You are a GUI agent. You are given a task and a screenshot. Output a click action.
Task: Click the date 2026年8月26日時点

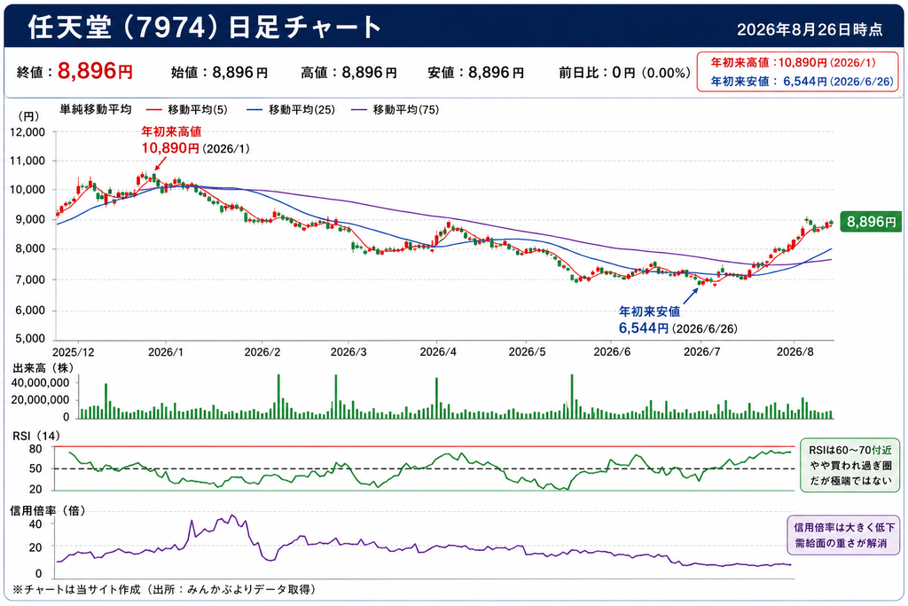coord(810,29)
